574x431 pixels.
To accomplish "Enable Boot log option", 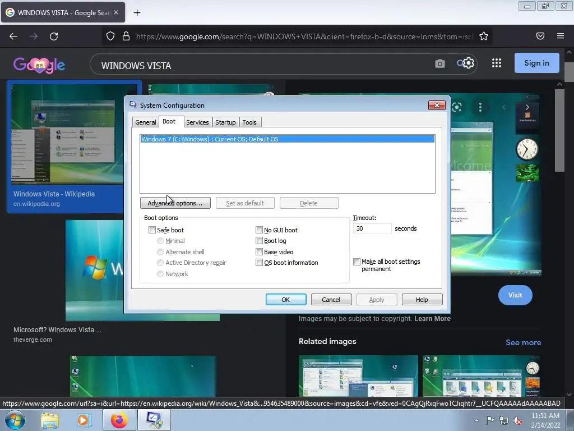I will pos(259,241).
